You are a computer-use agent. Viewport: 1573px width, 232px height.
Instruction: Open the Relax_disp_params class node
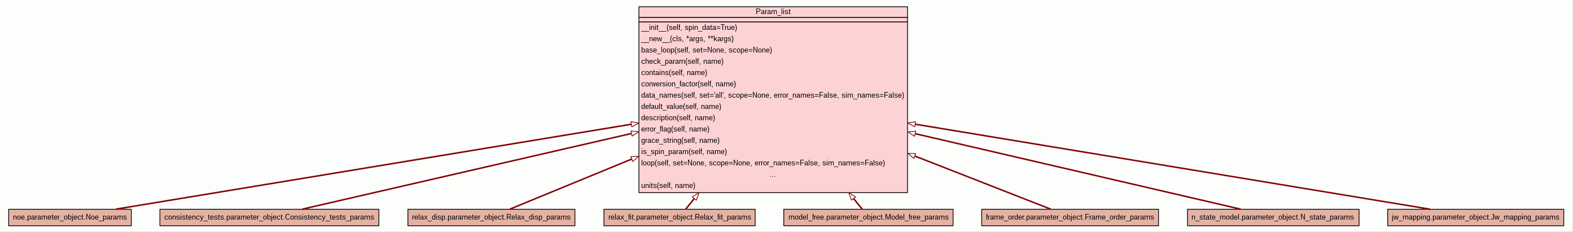tap(491, 217)
